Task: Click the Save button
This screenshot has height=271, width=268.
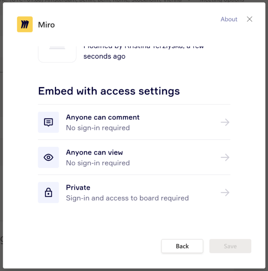Action: click(230, 246)
